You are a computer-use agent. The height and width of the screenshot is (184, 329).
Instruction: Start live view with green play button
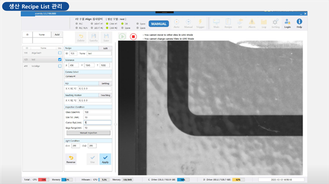(x=122, y=37)
